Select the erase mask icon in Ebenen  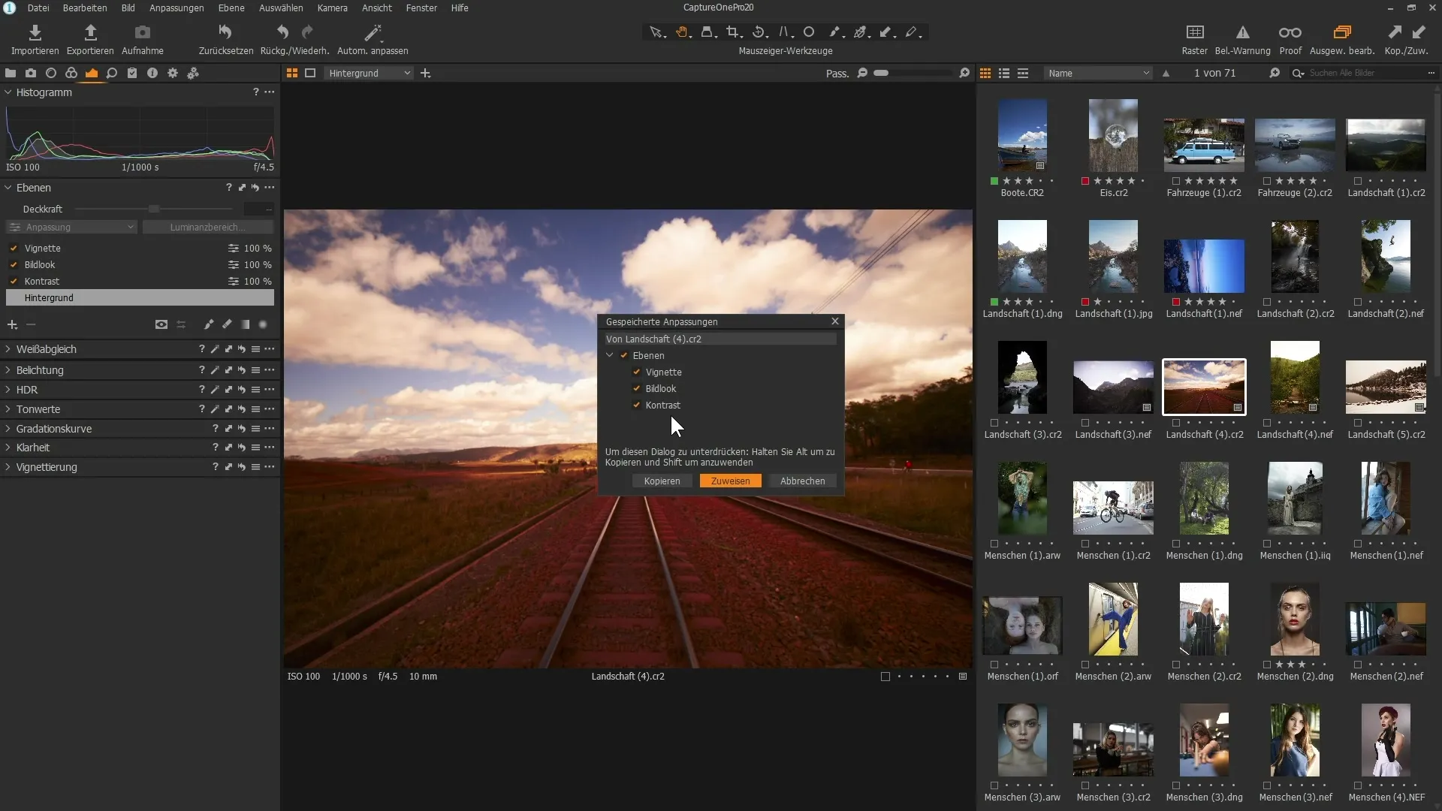point(227,324)
